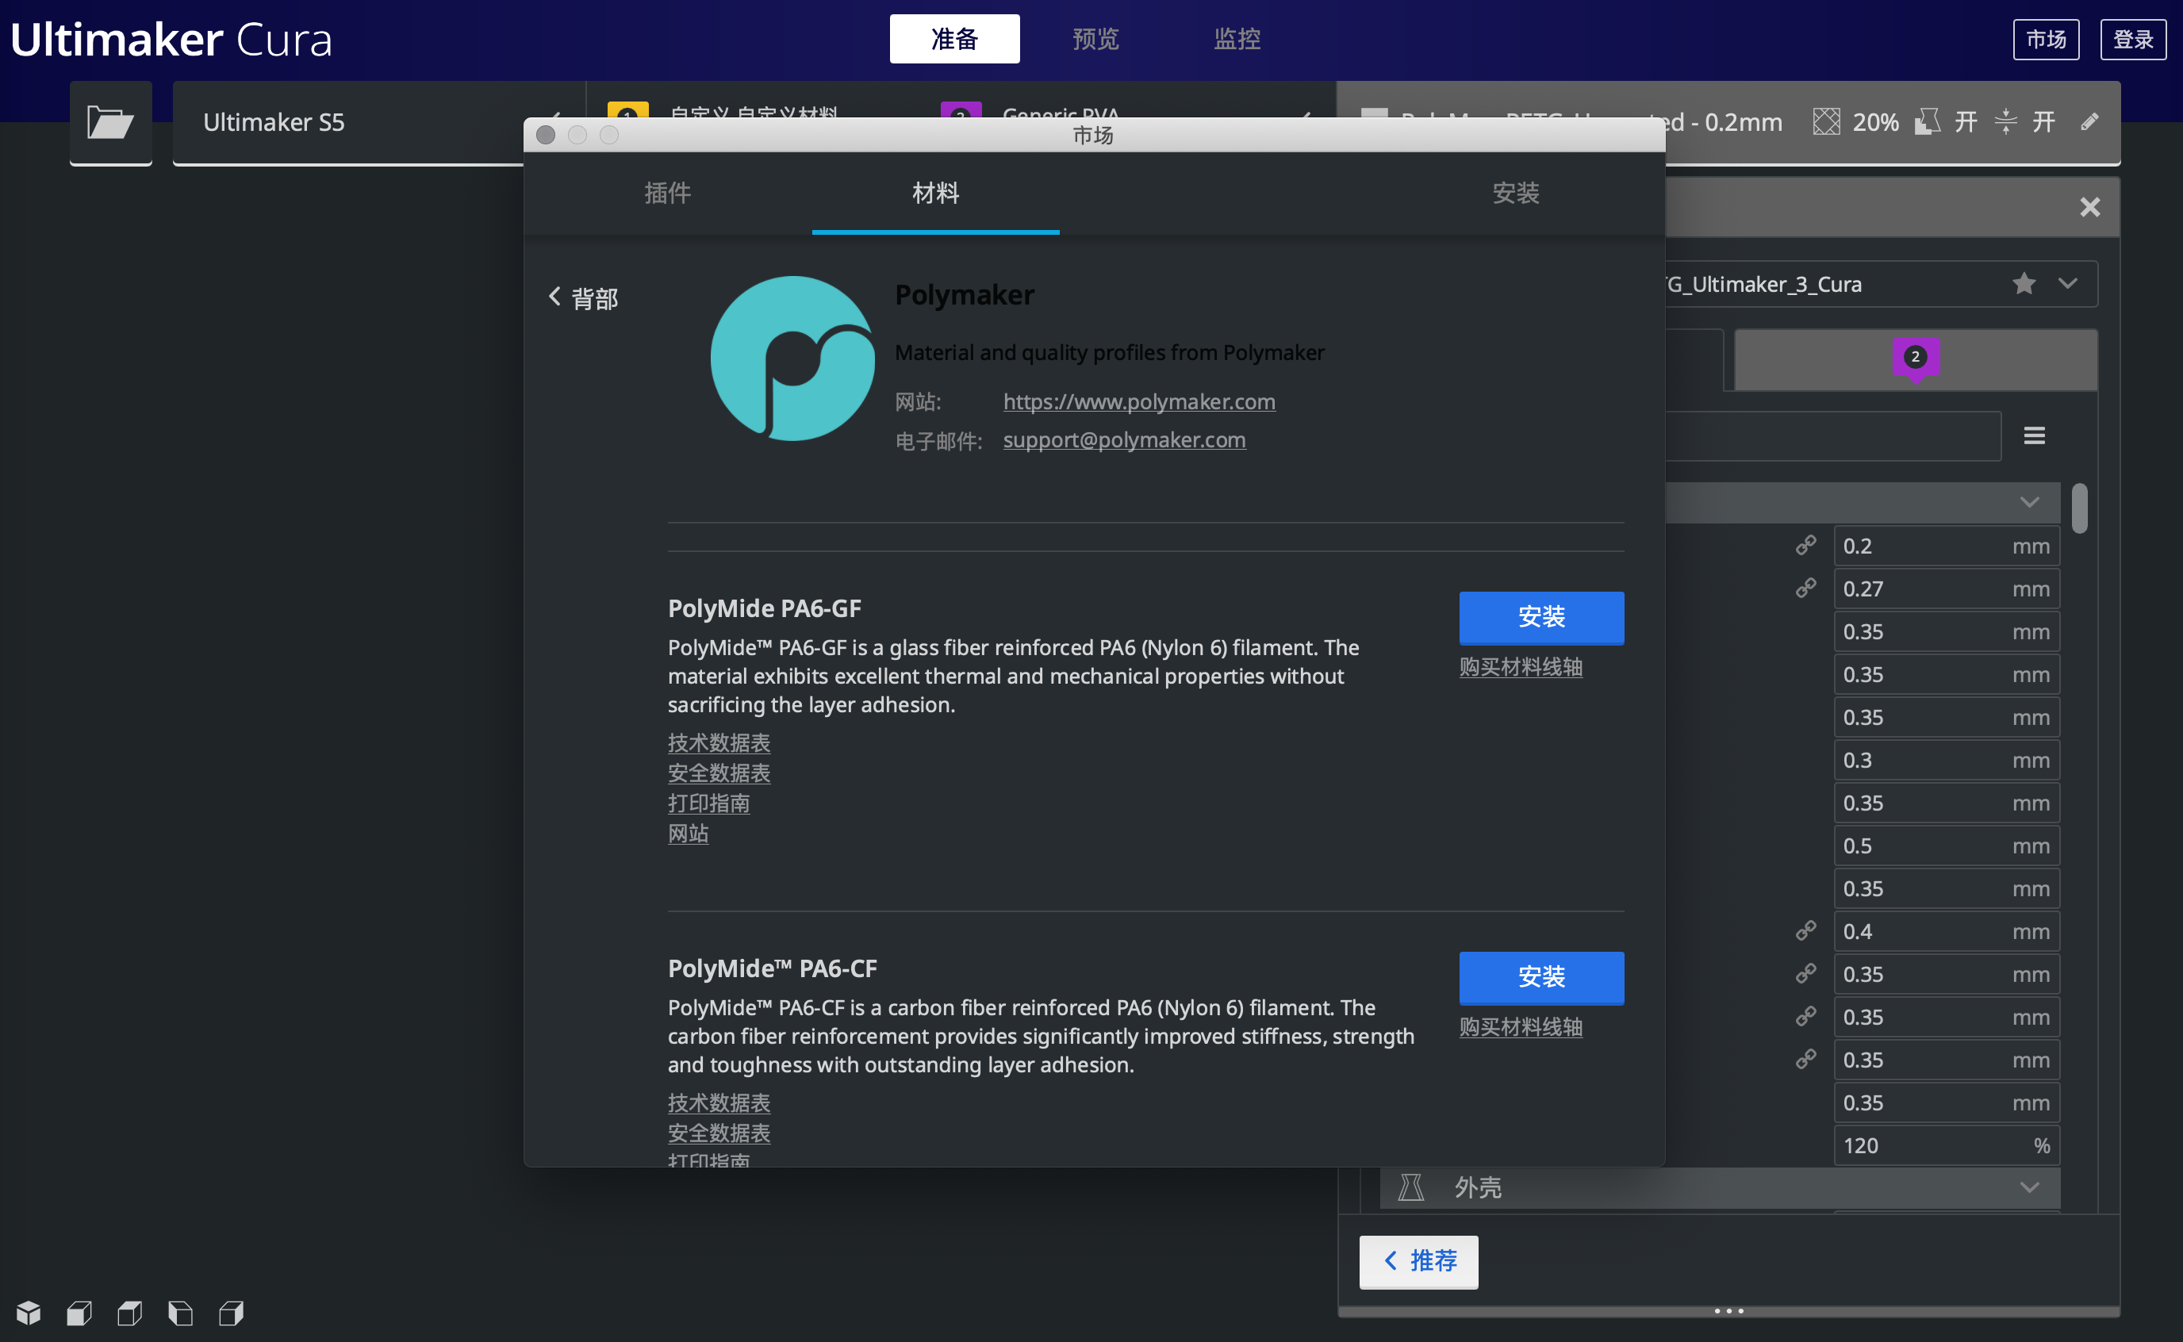The height and width of the screenshot is (1342, 2183).
Task: Edit the 0.2 mm layer height field
Action: pos(1946,545)
